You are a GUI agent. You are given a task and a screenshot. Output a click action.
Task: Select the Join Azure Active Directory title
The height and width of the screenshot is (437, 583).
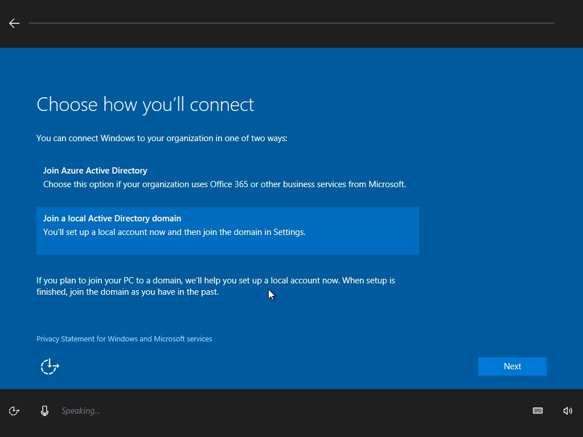pos(95,171)
